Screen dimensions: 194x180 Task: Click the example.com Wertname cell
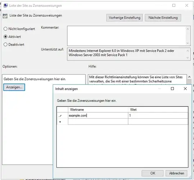click(98, 115)
